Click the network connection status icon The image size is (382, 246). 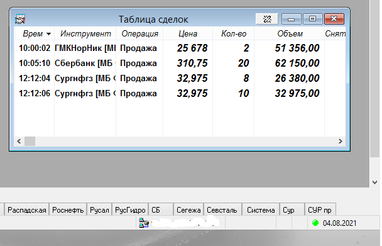[144, 223]
